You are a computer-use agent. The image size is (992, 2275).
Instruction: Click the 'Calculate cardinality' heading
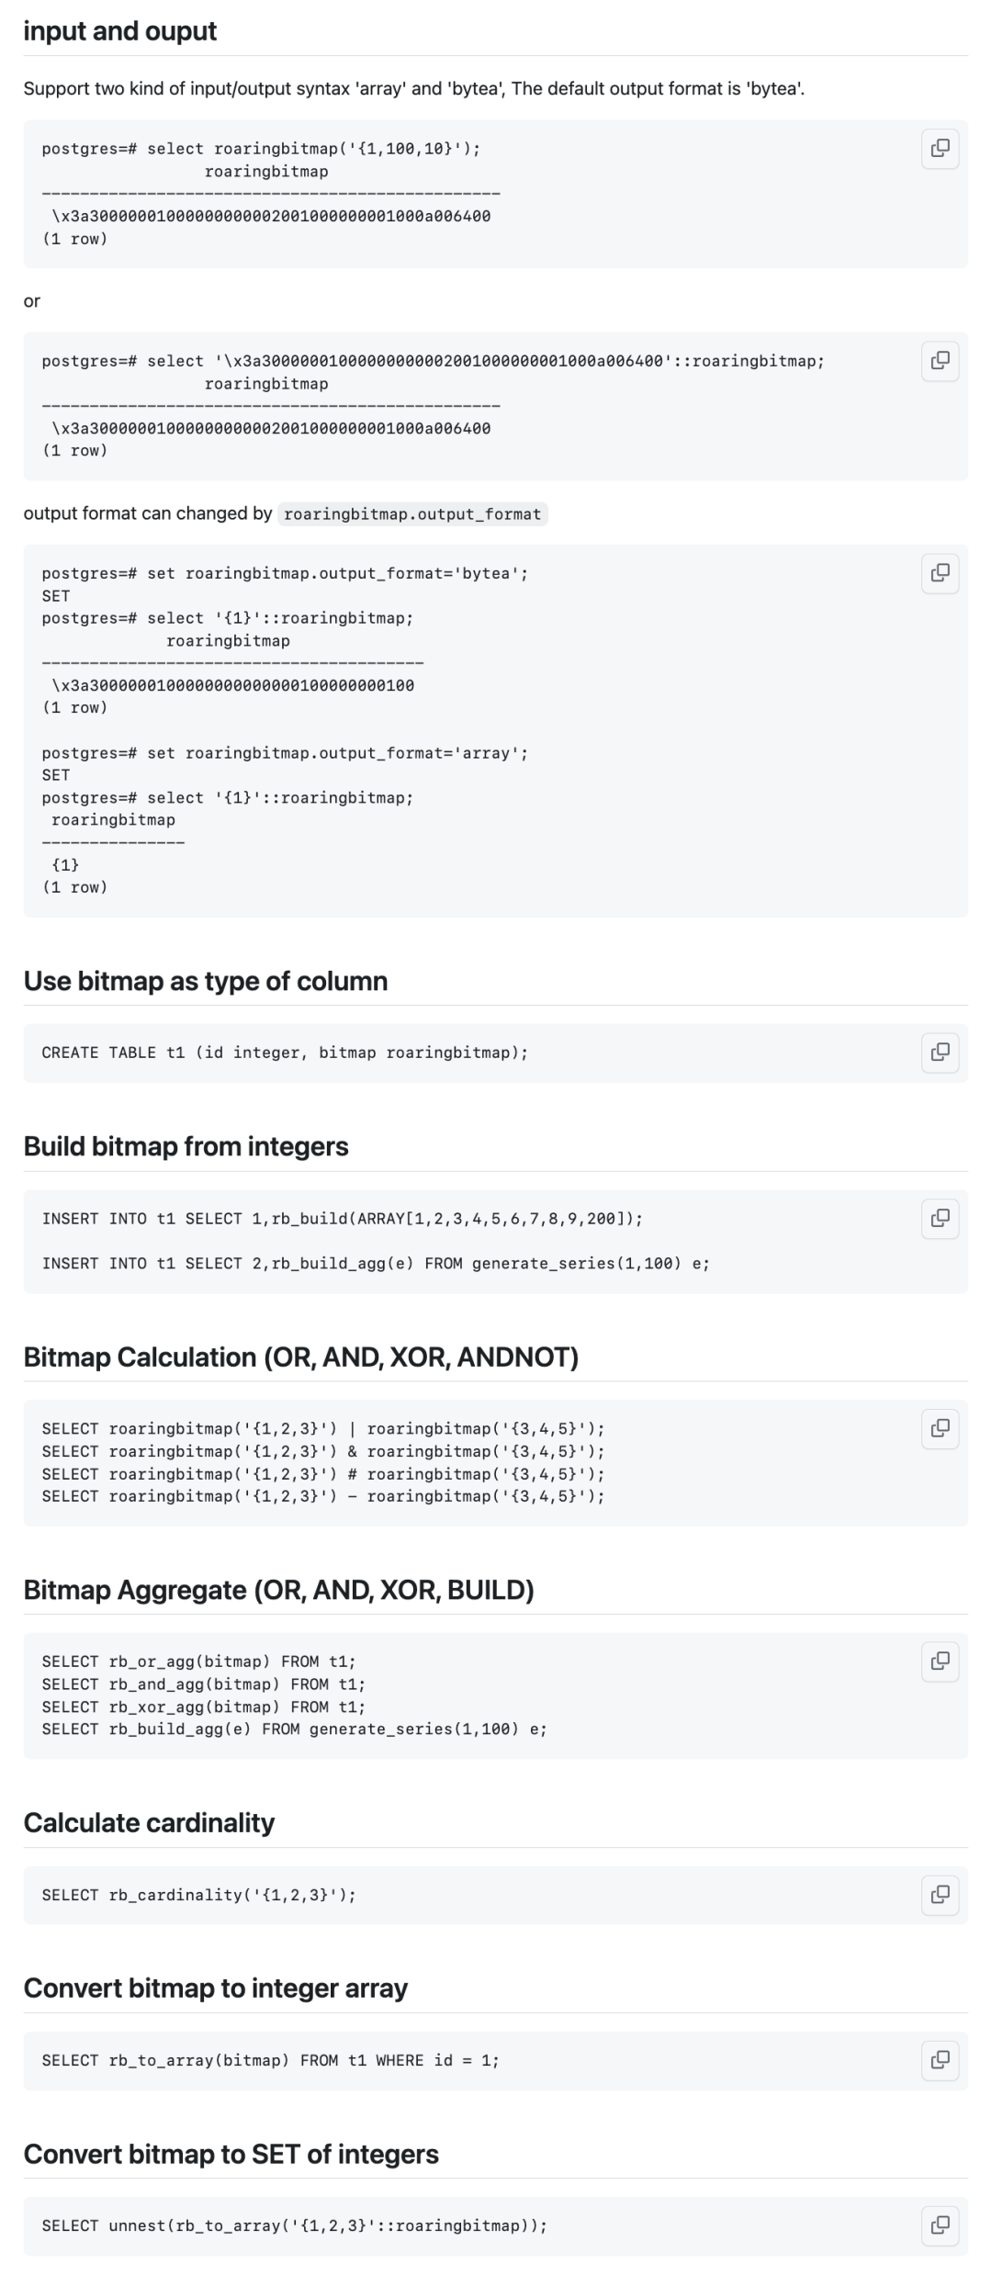(x=150, y=1823)
